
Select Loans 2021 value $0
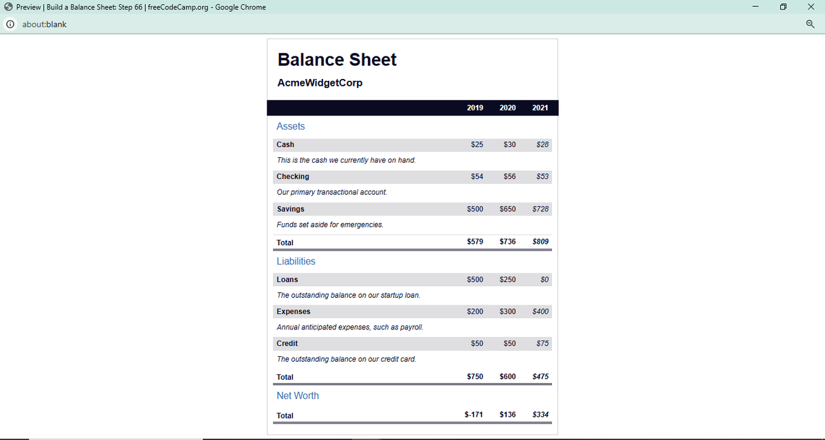tap(544, 280)
